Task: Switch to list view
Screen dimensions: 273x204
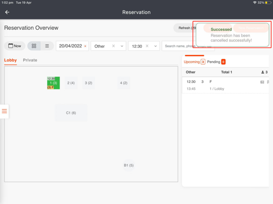Action: click(47, 46)
